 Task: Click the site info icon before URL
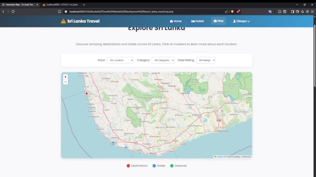pyautogui.click(x=66, y=12)
